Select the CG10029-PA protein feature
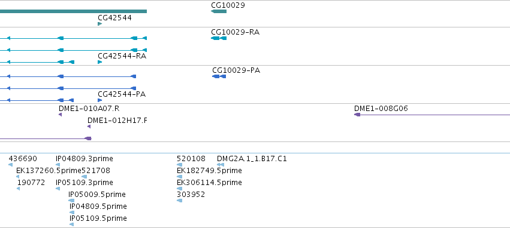Viewport: 510px width, 228px height. 219,76
